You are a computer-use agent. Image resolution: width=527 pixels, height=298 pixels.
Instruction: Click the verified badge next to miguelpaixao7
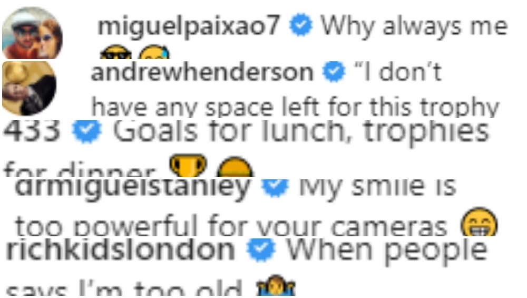(301, 25)
